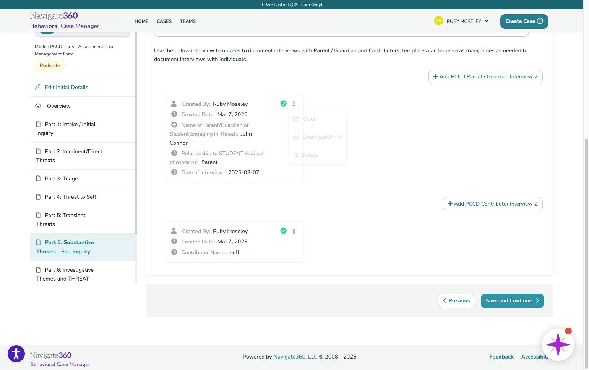Click the Overview home icon
589x370 pixels.
point(38,106)
